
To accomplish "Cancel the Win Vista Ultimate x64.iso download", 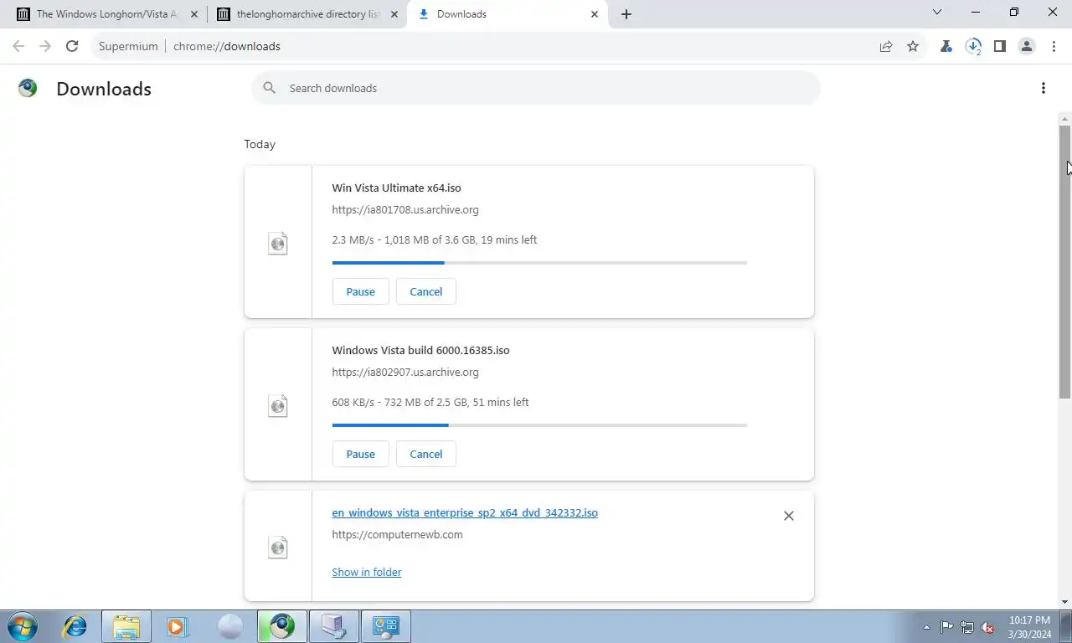I will click(x=426, y=291).
